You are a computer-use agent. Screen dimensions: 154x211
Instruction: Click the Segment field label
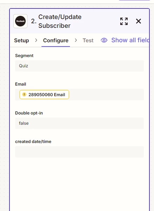[x=24, y=56]
